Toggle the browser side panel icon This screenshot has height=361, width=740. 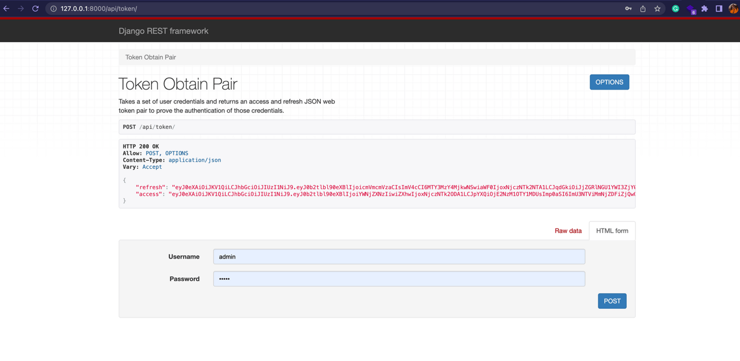coord(719,9)
